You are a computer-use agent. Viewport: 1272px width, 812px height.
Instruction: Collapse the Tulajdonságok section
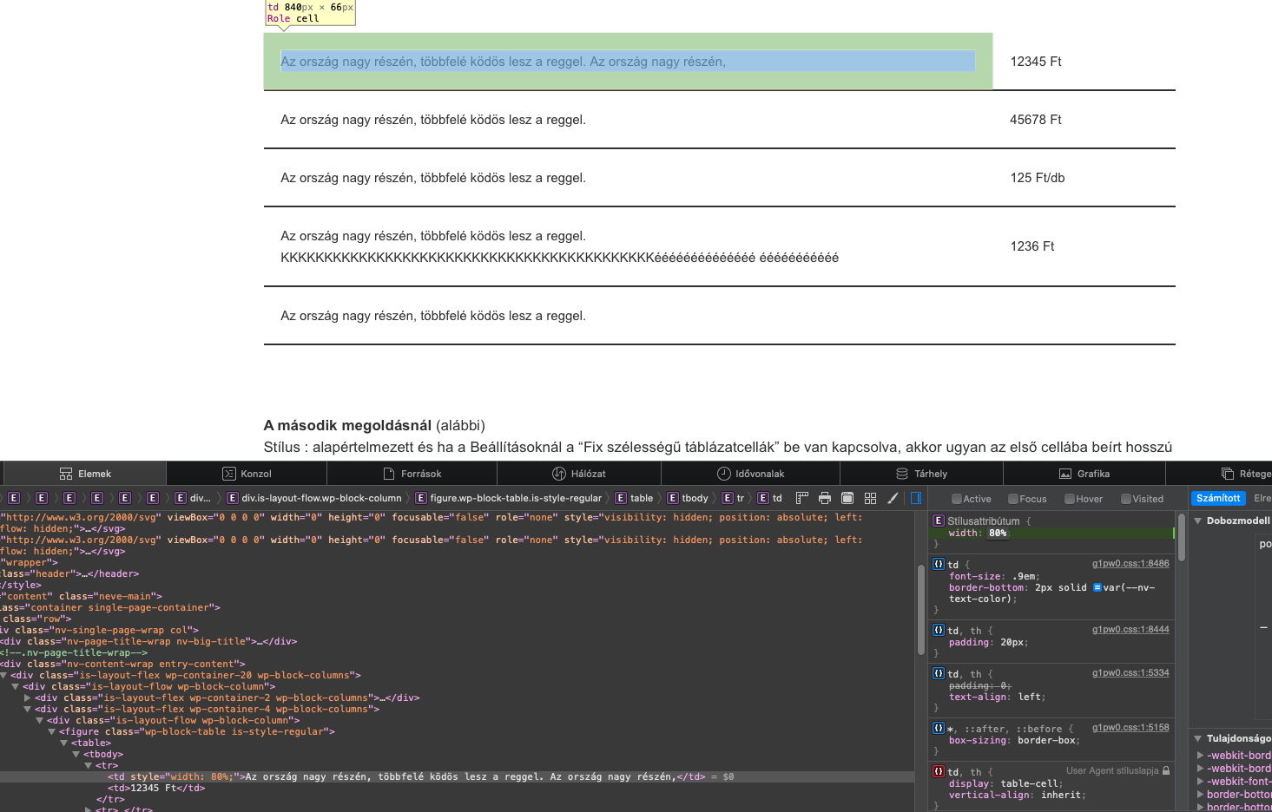coord(1198,738)
